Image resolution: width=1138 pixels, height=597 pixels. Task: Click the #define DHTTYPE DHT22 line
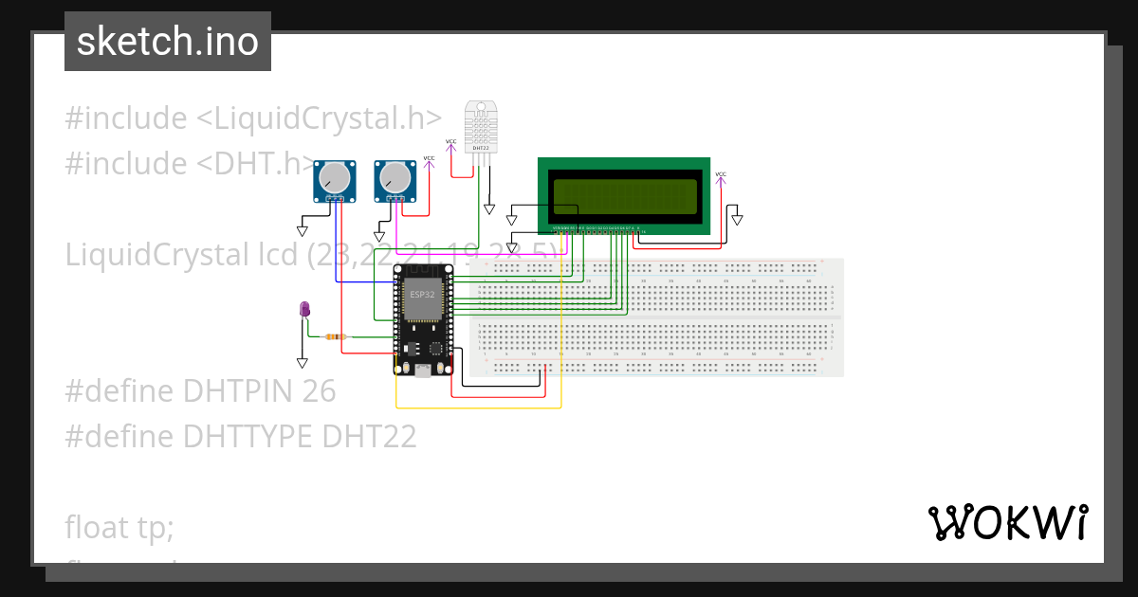click(x=241, y=436)
